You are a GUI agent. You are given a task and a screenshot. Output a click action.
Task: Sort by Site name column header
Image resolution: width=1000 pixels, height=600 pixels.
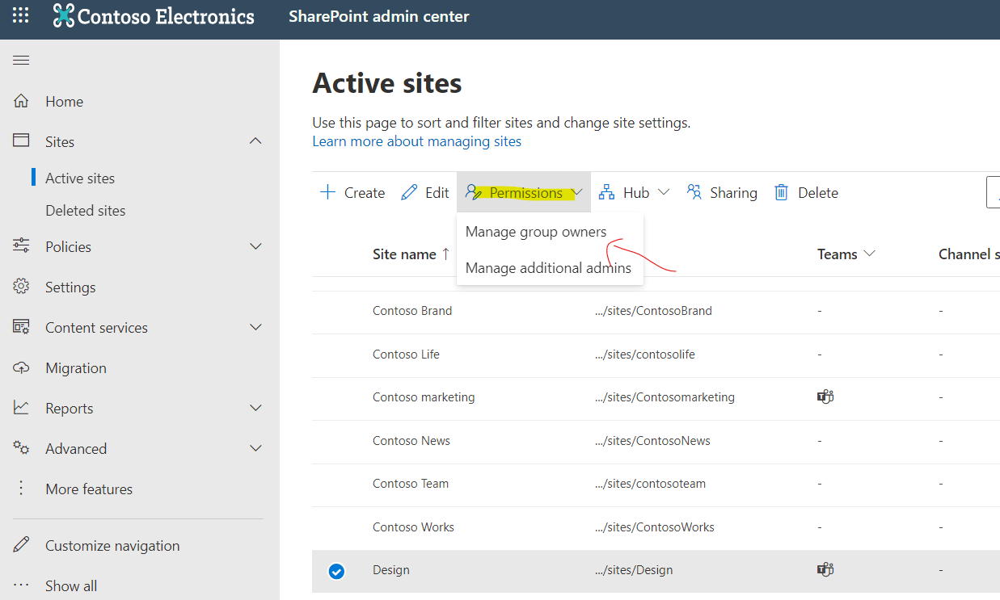point(411,254)
